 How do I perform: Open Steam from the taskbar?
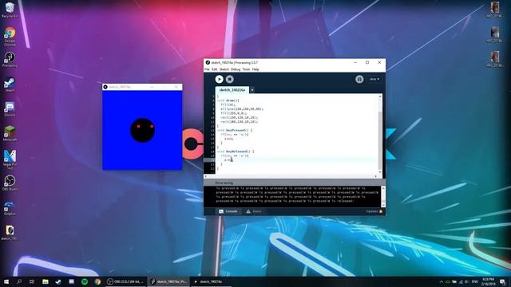tap(58, 281)
